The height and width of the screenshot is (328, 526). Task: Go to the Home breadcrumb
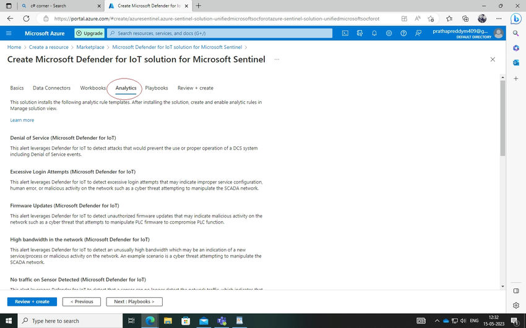click(x=14, y=47)
